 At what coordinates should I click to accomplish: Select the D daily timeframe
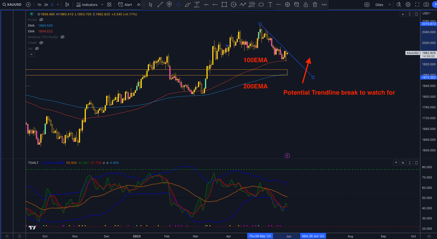coord(52,5)
